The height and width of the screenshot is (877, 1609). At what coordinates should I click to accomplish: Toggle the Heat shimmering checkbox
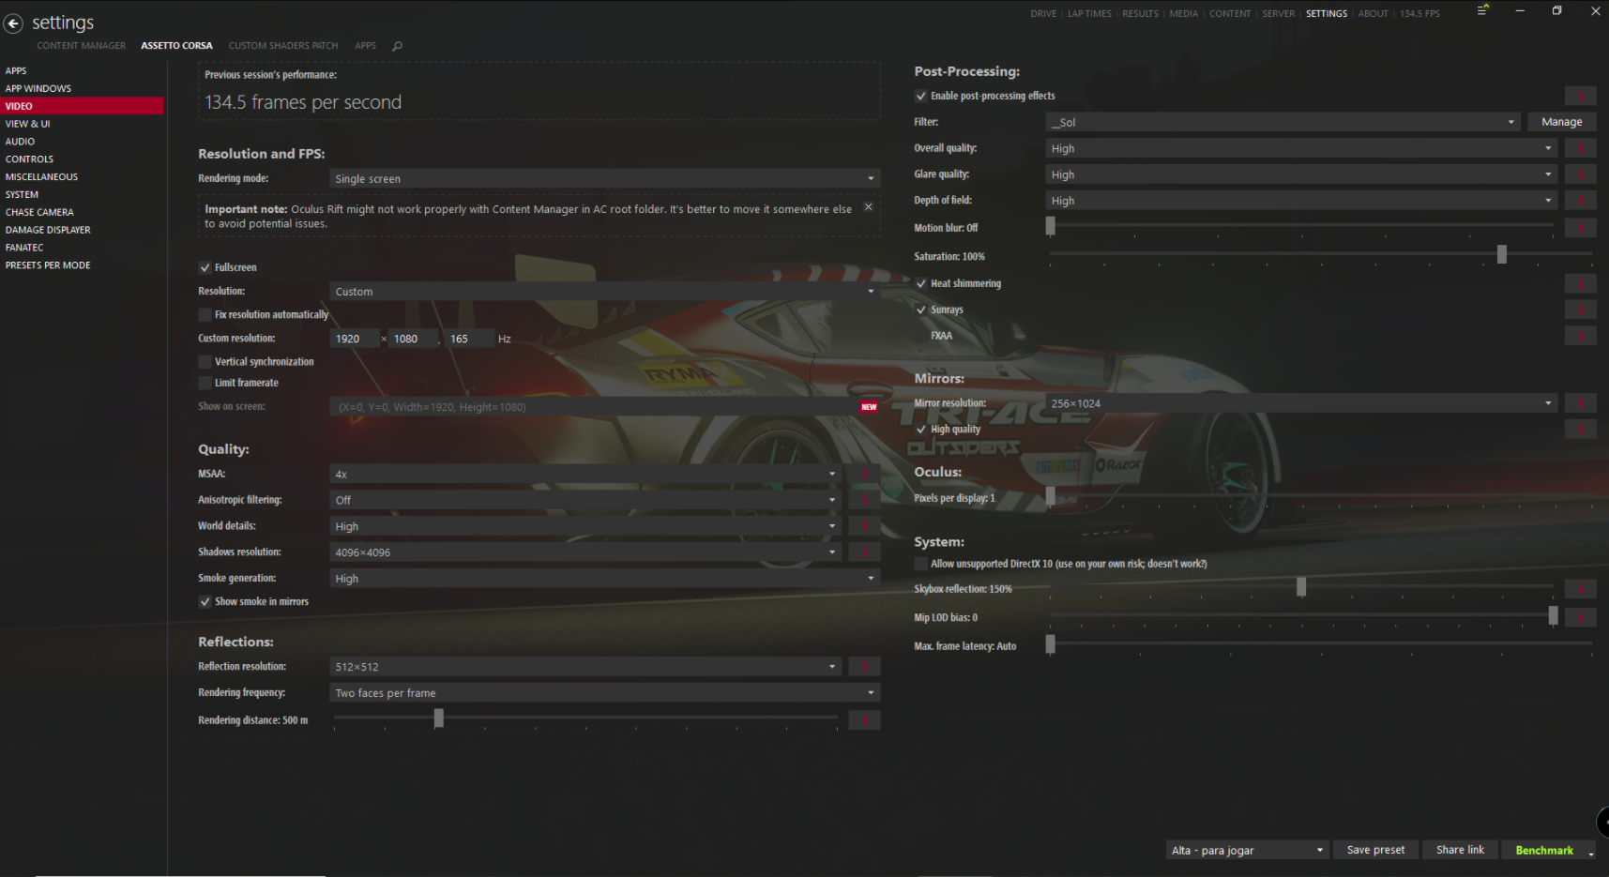click(x=920, y=283)
